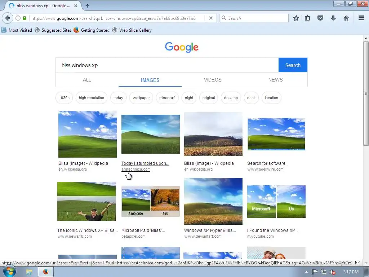Image resolution: width=369 pixels, height=277 pixels.
Task: Open 'I Found the Windows XP...' link
Action: pyautogui.click(x=272, y=230)
